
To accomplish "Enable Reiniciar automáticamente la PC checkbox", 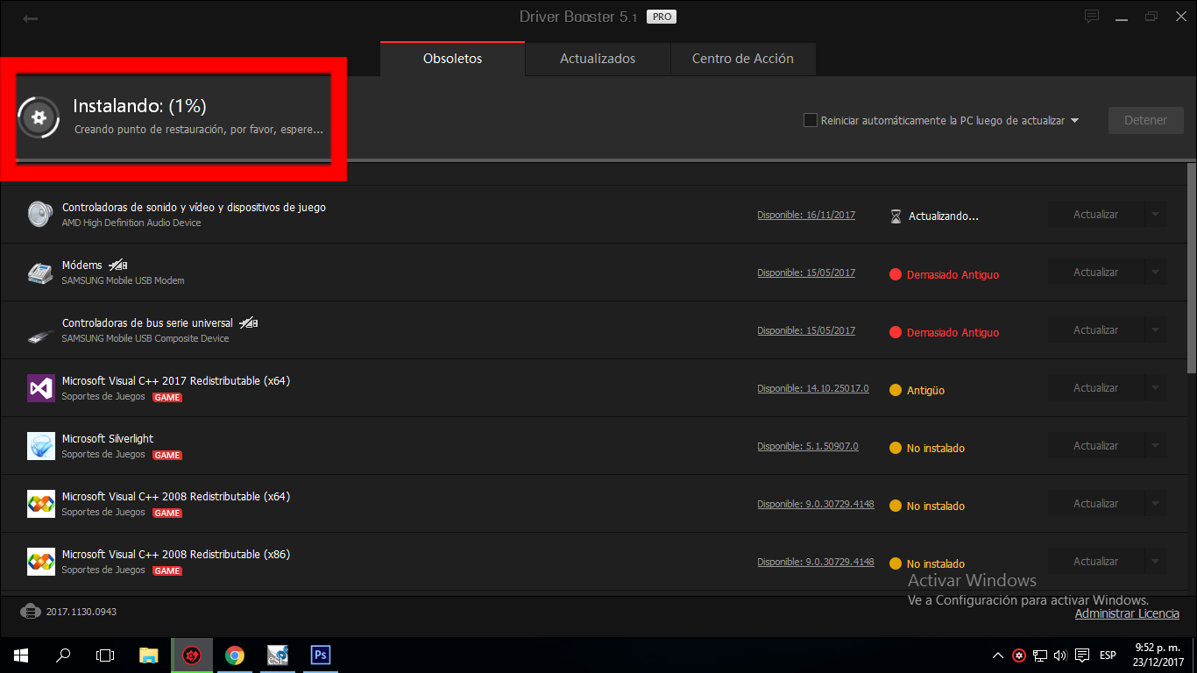I will (x=811, y=120).
